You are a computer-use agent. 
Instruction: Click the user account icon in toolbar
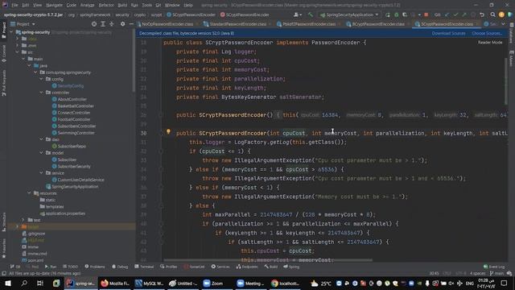point(297,14)
